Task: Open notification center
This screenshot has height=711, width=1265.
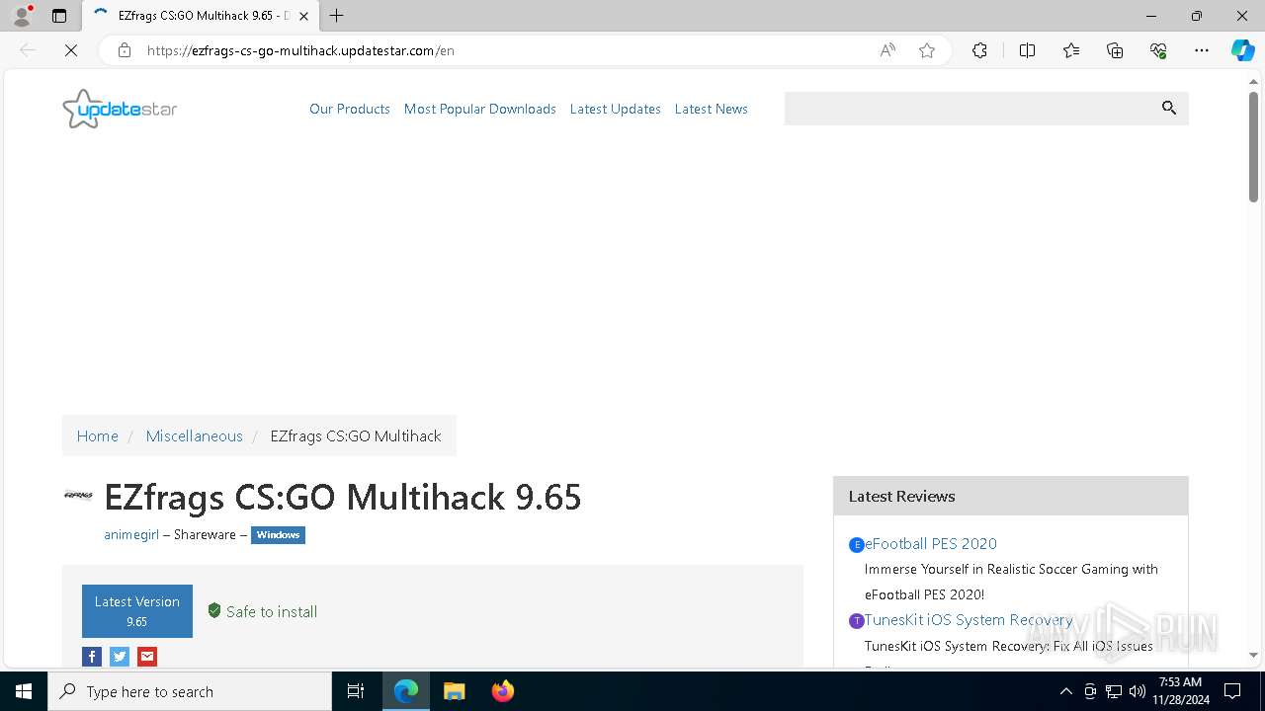Action: (x=1232, y=691)
